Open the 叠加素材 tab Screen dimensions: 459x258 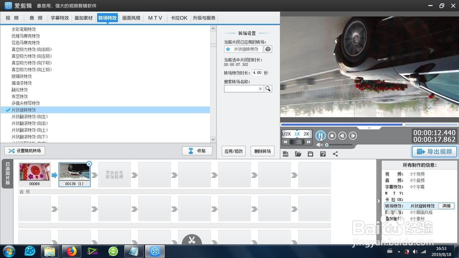[x=84, y=18]
